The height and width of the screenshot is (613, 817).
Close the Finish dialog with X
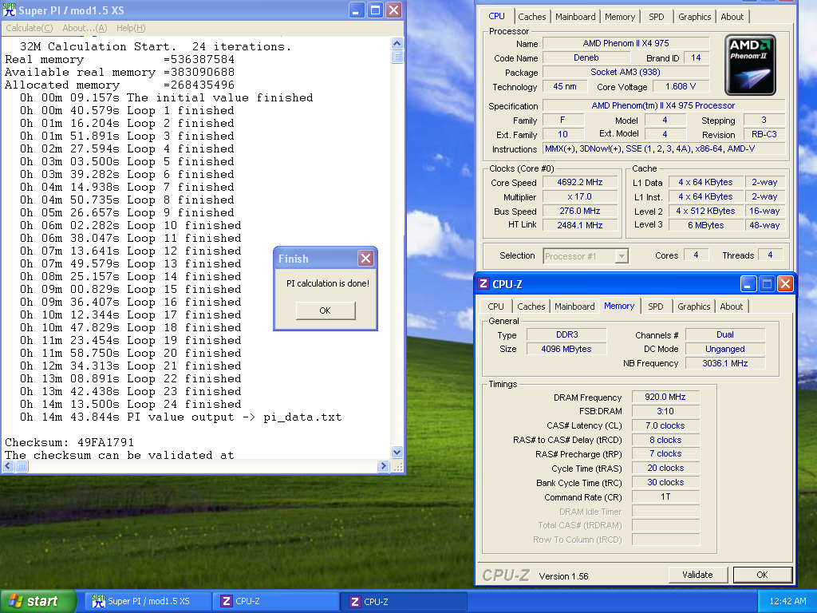(365, 258)
